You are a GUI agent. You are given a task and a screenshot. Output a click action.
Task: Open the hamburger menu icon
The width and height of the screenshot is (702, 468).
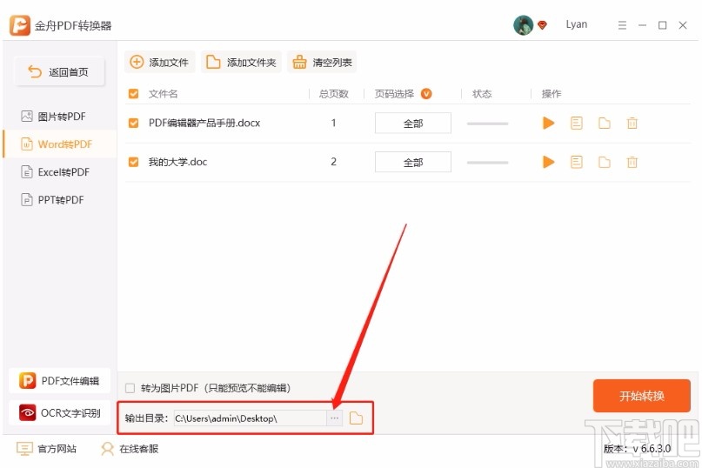[622, 25]
